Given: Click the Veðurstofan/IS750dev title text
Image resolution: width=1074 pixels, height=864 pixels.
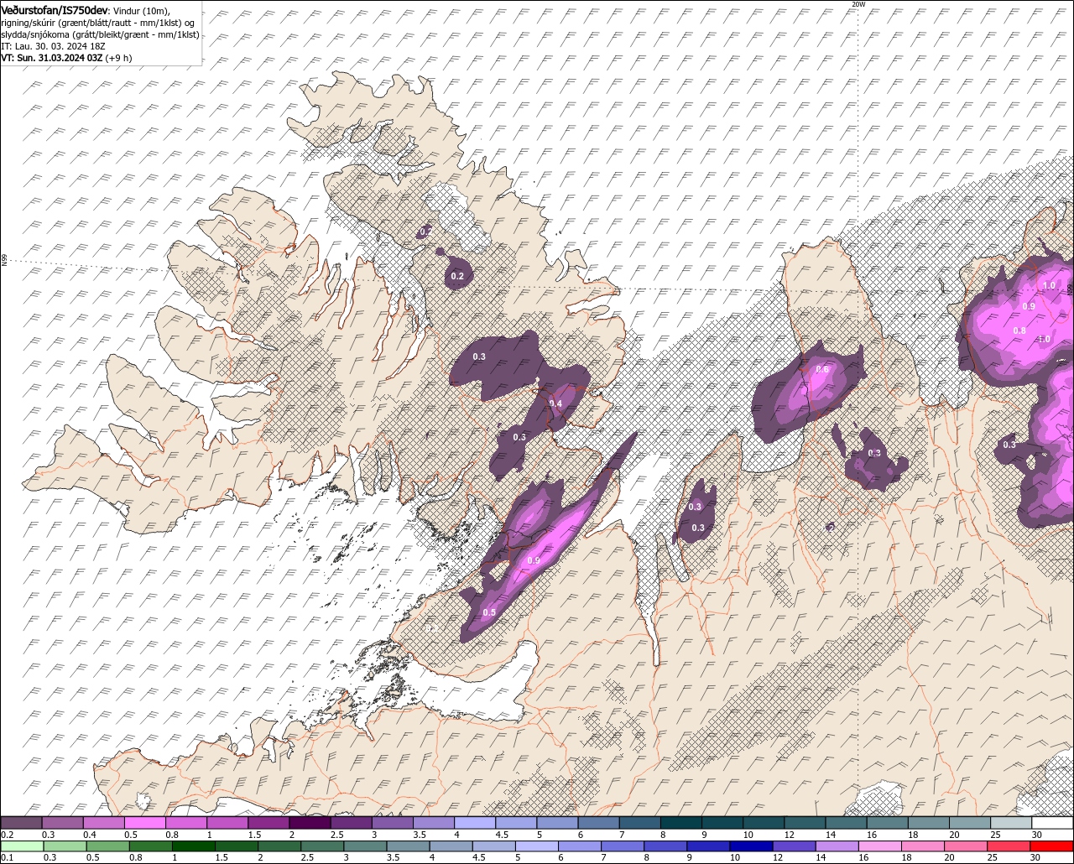Looking at the screenshot, I should point(55,9).
